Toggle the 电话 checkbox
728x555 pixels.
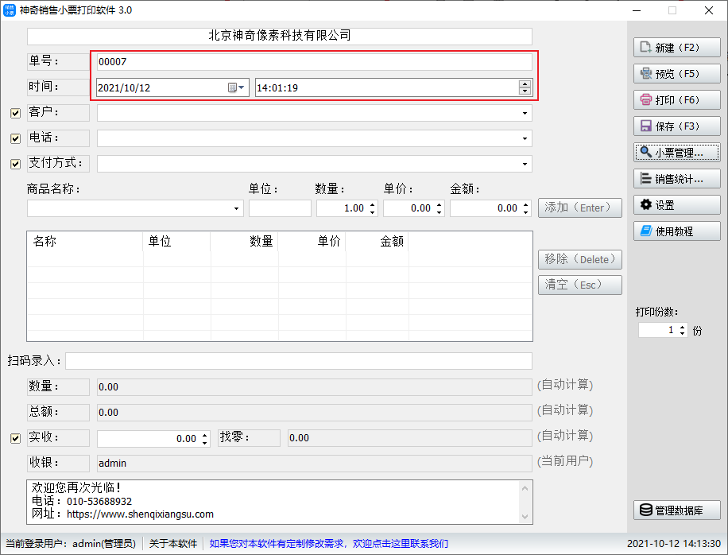point(15,139)
